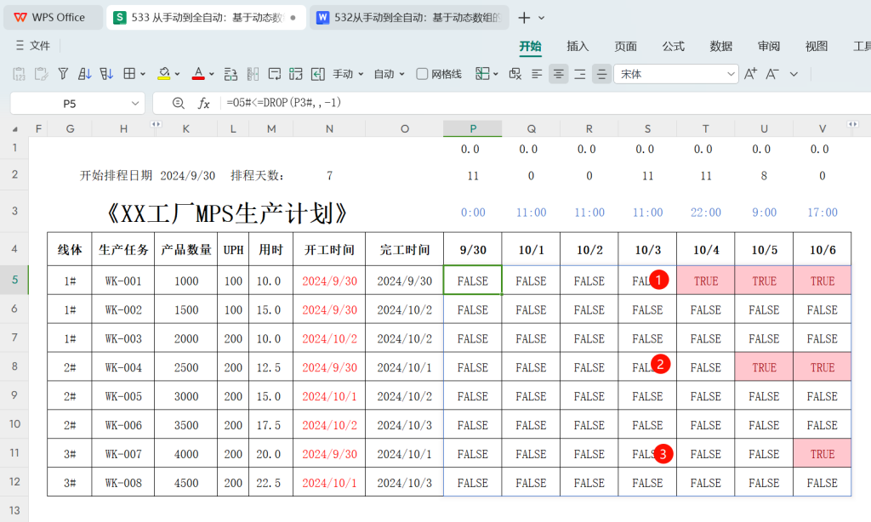Switch to the 插入 ribbon tab

(x=578, y=46)
